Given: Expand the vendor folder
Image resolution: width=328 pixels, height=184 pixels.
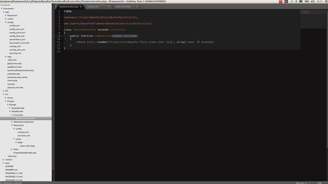Looking at the screenshot, I should tap(4, 159).
